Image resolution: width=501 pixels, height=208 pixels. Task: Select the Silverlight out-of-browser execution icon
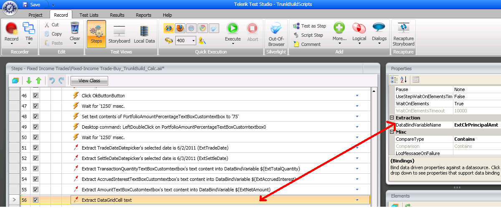tap(213, 28)
